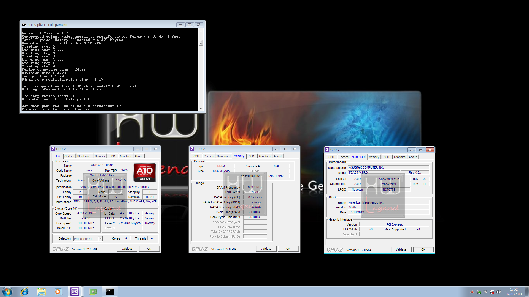Maximize the hexus_pifast console window
The image size is (529, 297).
[x=190, y=25]
